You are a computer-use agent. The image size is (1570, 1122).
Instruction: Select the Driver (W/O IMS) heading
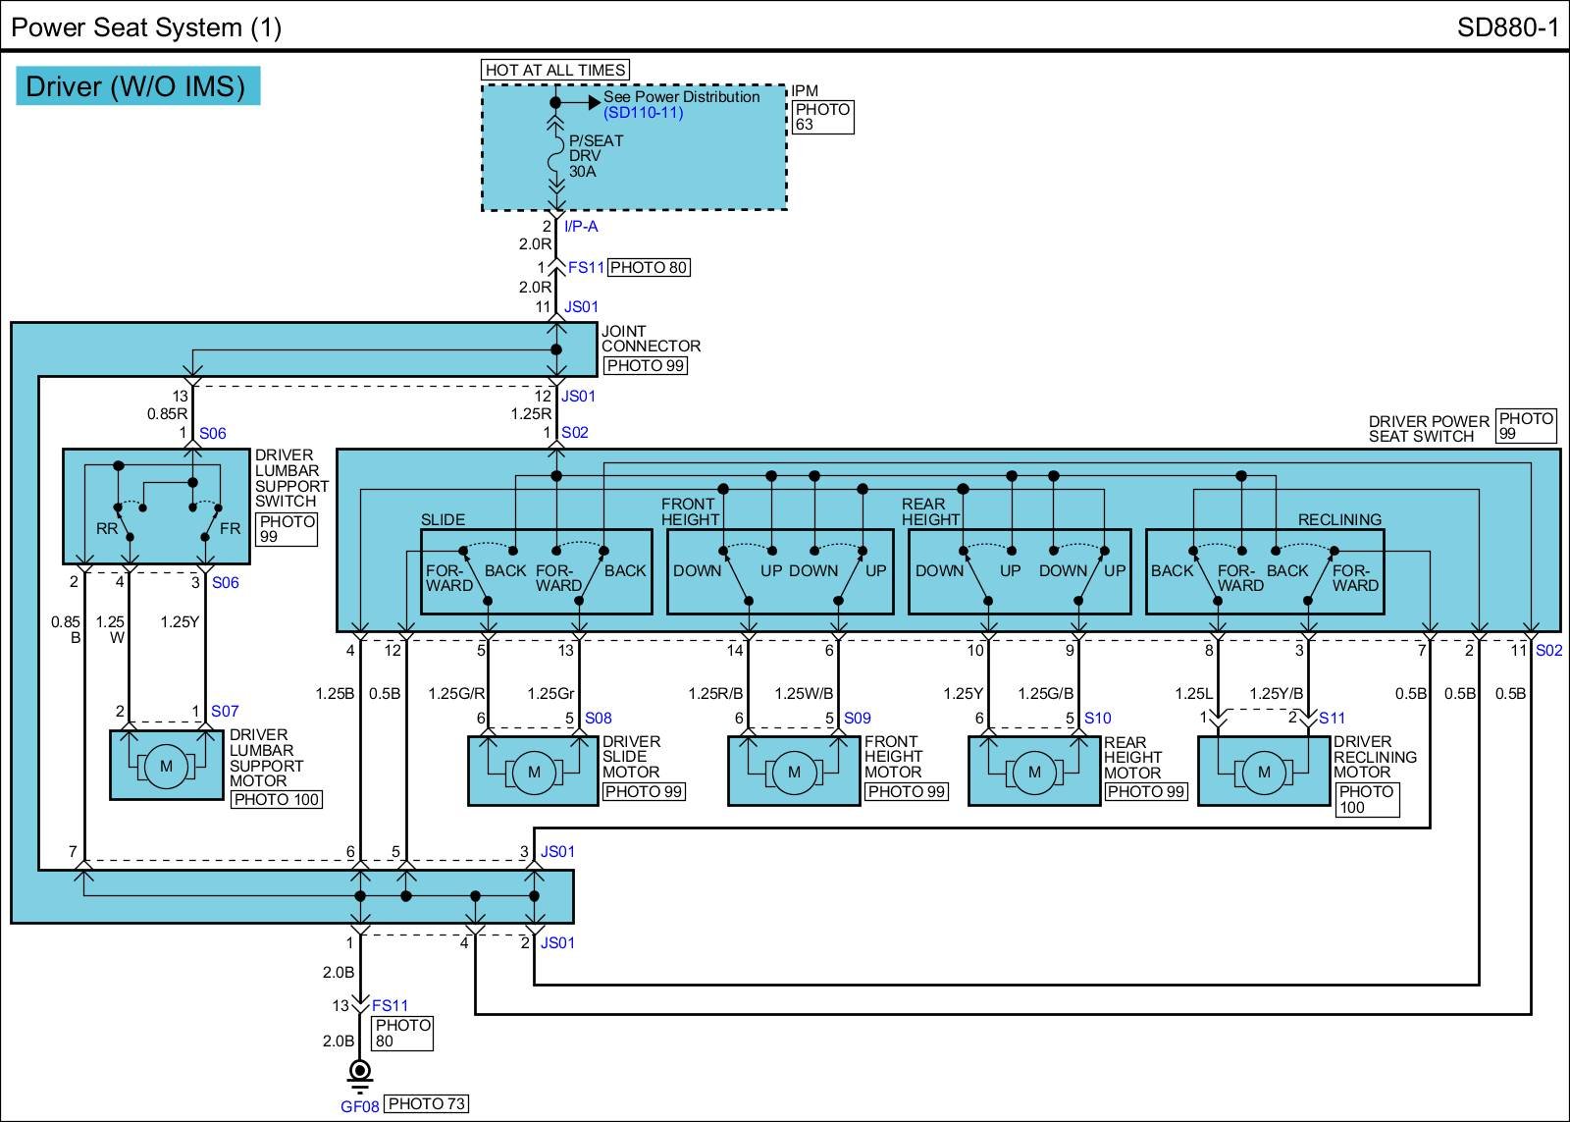[136, 86]
